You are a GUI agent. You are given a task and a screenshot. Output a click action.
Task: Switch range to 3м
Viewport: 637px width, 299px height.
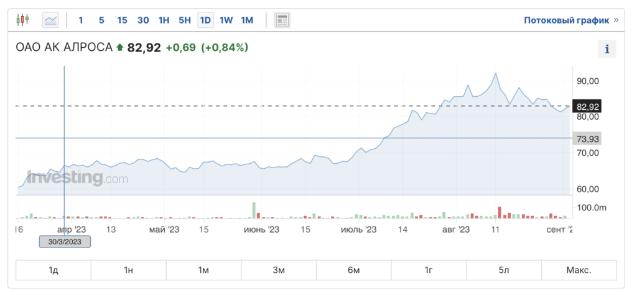tap(279, 270)
